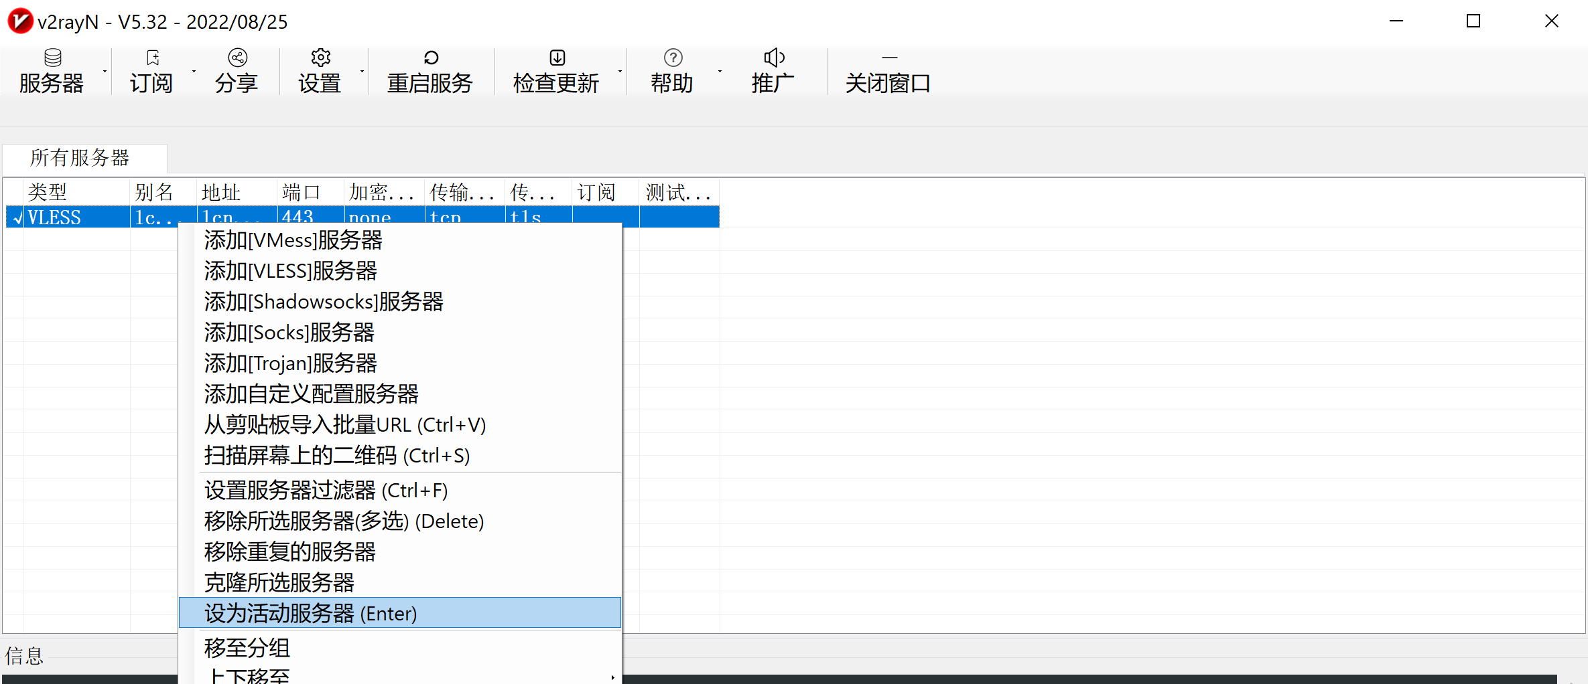Choose 添加[Socks]服务器 from context menu
The width and height of the screenshot is (1588, 684).
[x=400, y=333]
